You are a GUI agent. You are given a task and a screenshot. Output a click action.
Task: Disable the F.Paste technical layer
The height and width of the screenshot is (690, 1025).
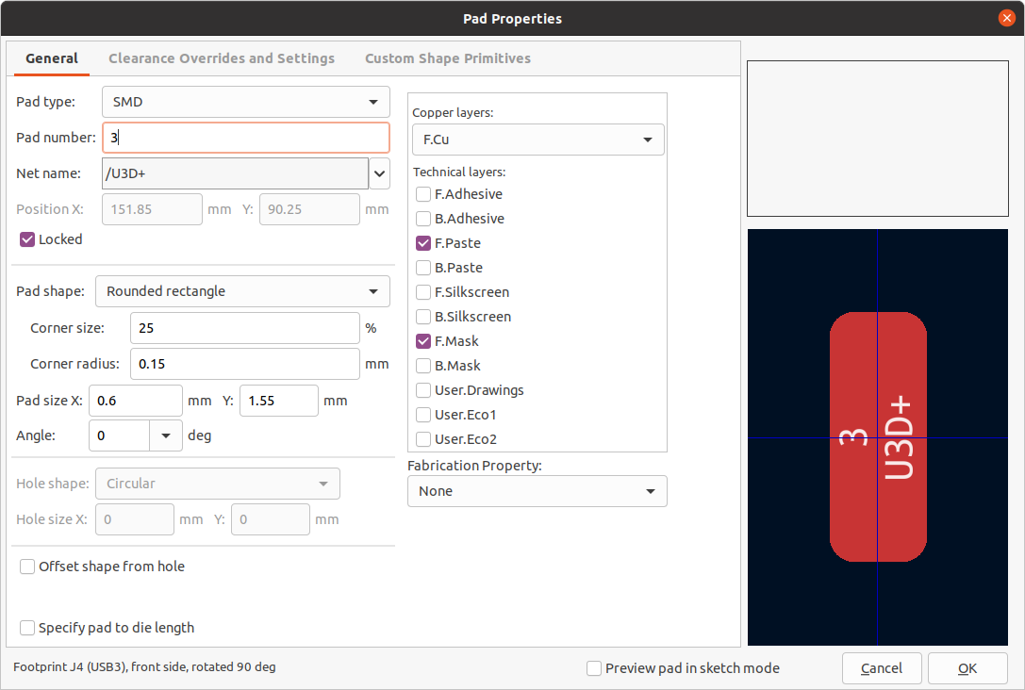pos(423,243)
